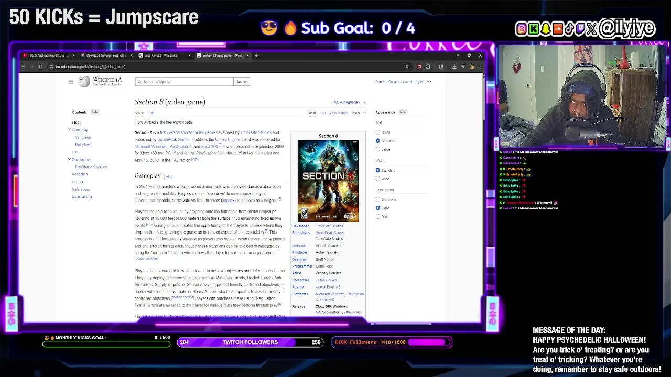Click the browser forward arrow
The image size is (671, 377).
click(x=31, y=66)
